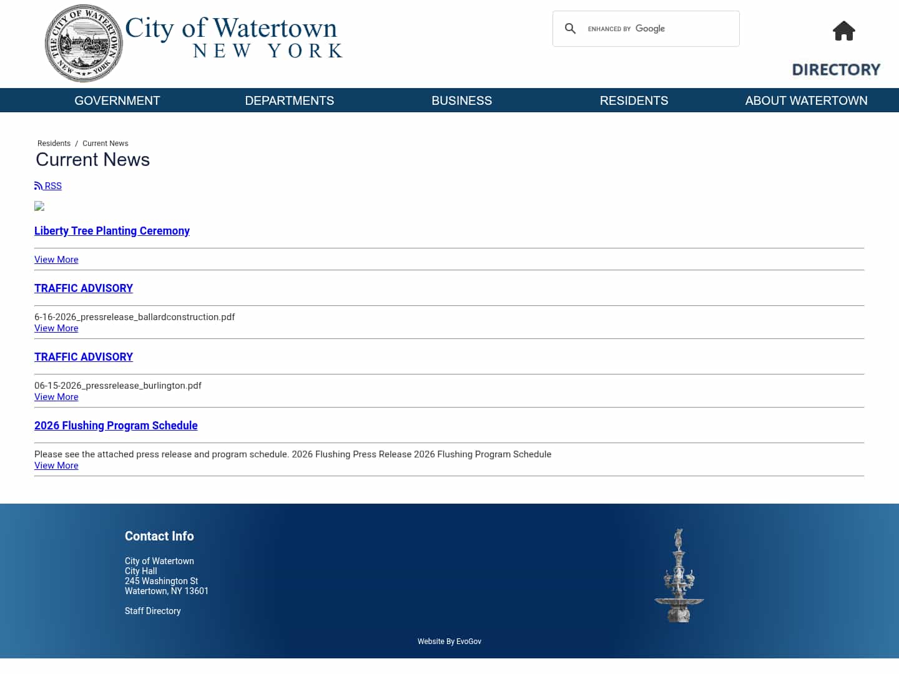View More for Liberty Tree Planting Ceremony
Screen dimensions: 899x674
(x=56, y=260)
